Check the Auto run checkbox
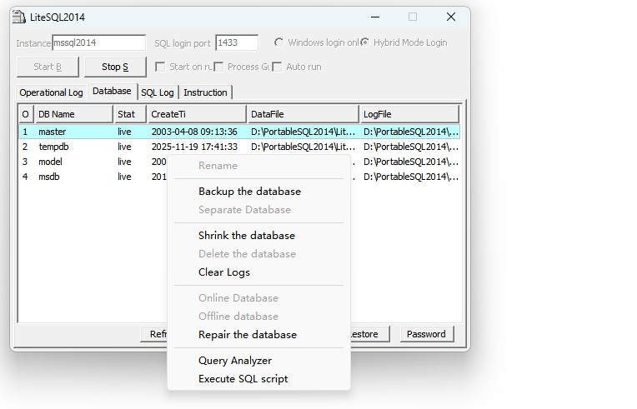637x409 pixels. 277,67
